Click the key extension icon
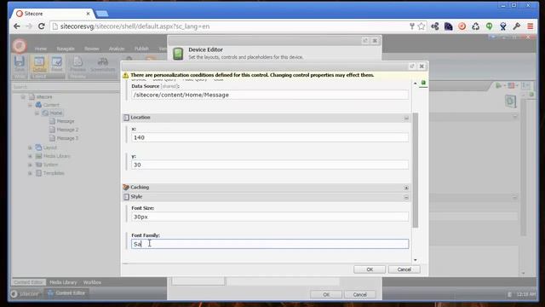Viewport: 545px width, 307px height. [517, 26]
